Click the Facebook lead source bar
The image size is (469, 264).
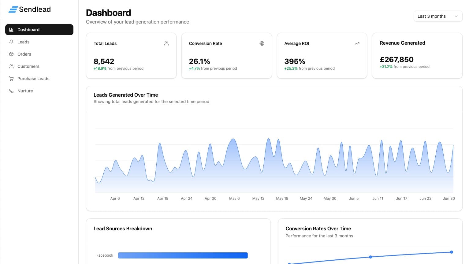click(183, 255)
